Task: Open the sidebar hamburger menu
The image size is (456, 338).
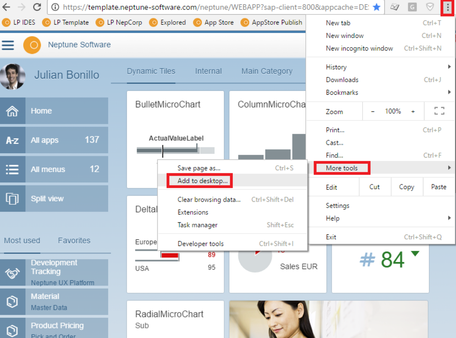Action: click(8, 45)
